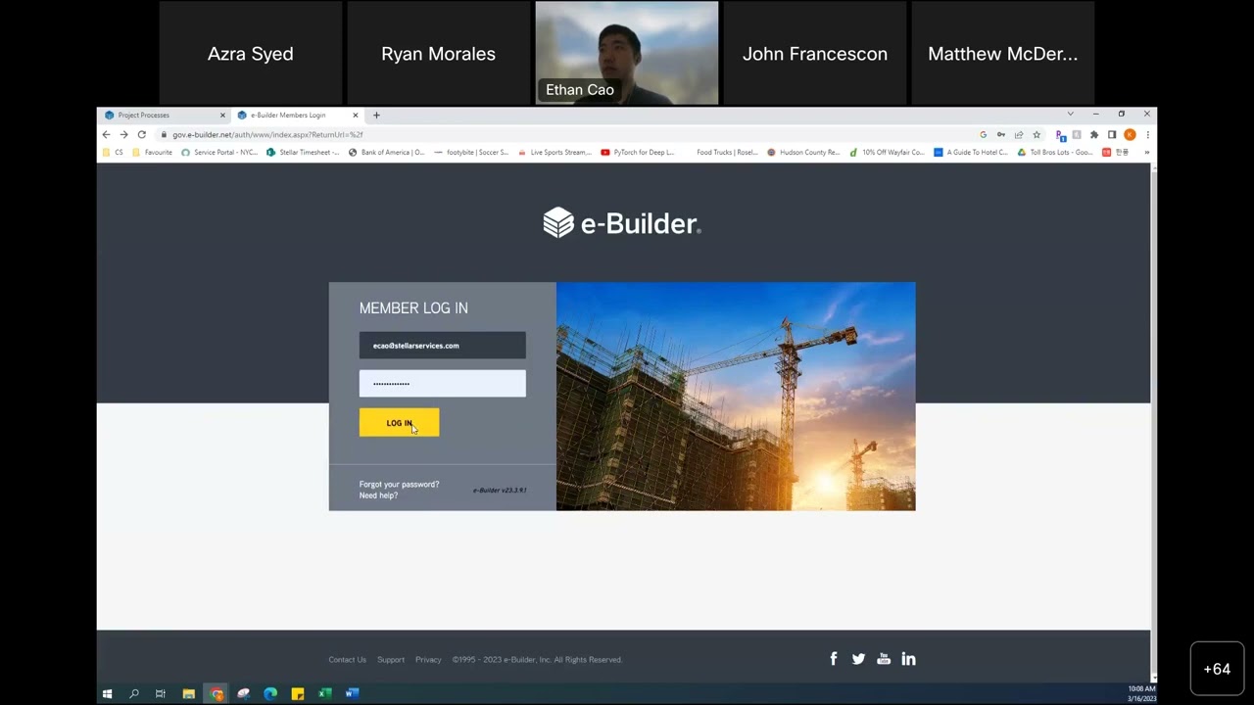This screenshot has height=705, width=1254.
Task: Expand the tab search chevron
Action: point(1070,115)
